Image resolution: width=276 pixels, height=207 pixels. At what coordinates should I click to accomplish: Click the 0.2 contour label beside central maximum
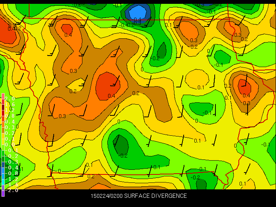pyautogui.click(x=136, y=93)
